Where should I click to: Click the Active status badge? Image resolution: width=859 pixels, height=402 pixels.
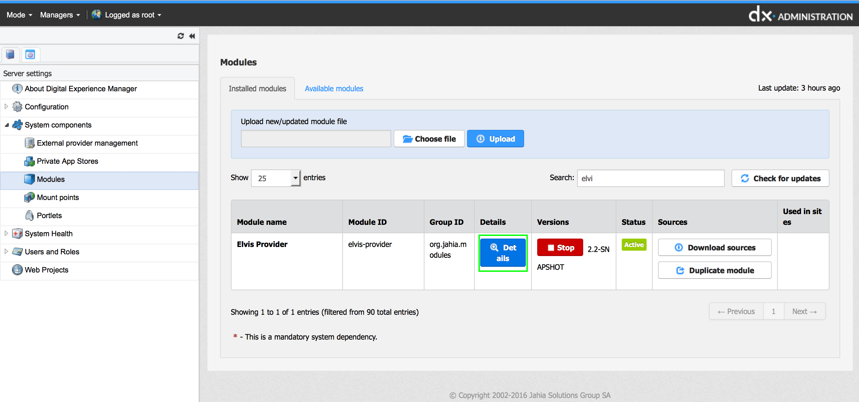634,245
